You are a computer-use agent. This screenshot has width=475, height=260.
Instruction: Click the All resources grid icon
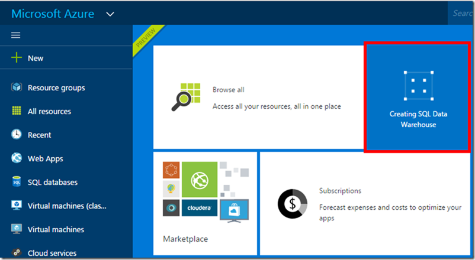tap(17, 110)
